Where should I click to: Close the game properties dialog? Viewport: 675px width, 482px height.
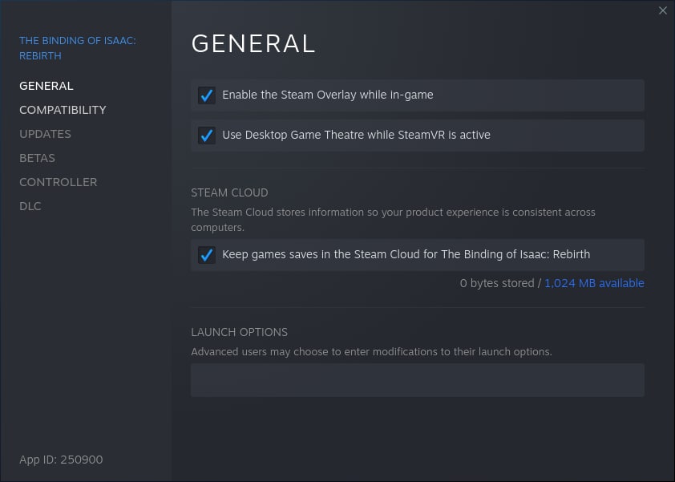[662, 10]
